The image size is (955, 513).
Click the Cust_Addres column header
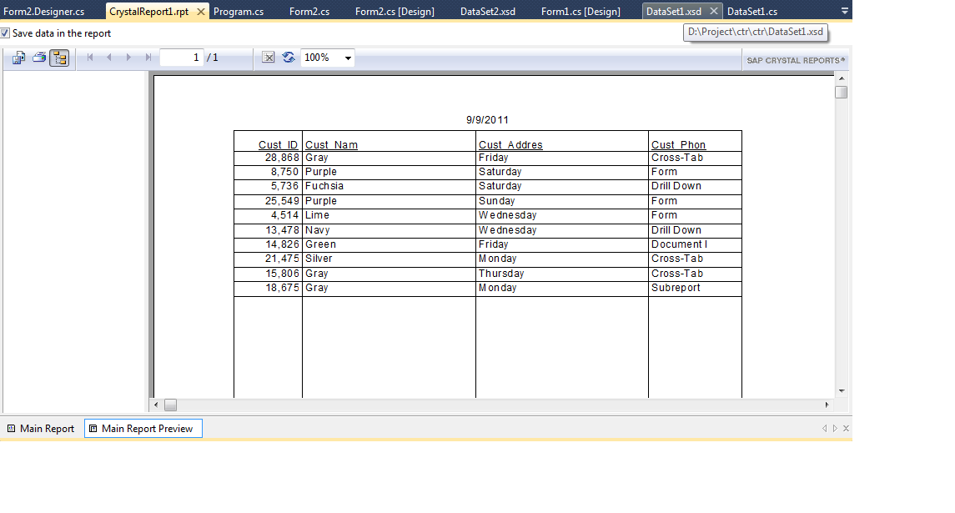click(510, 145)
